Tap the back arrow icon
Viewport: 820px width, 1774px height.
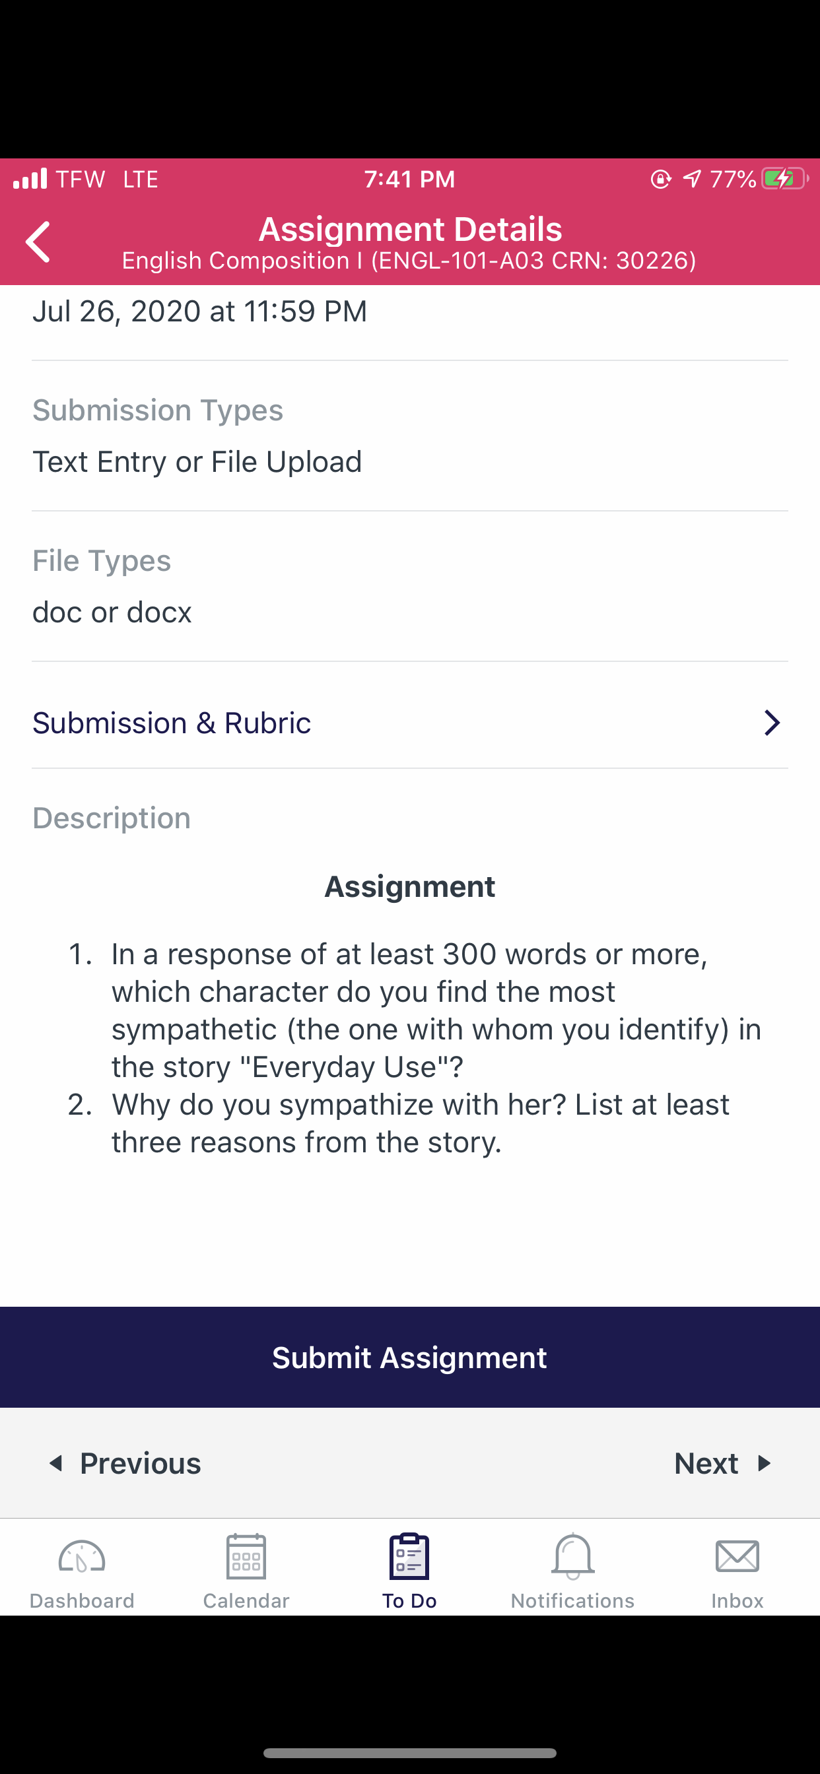pos(38,242)
